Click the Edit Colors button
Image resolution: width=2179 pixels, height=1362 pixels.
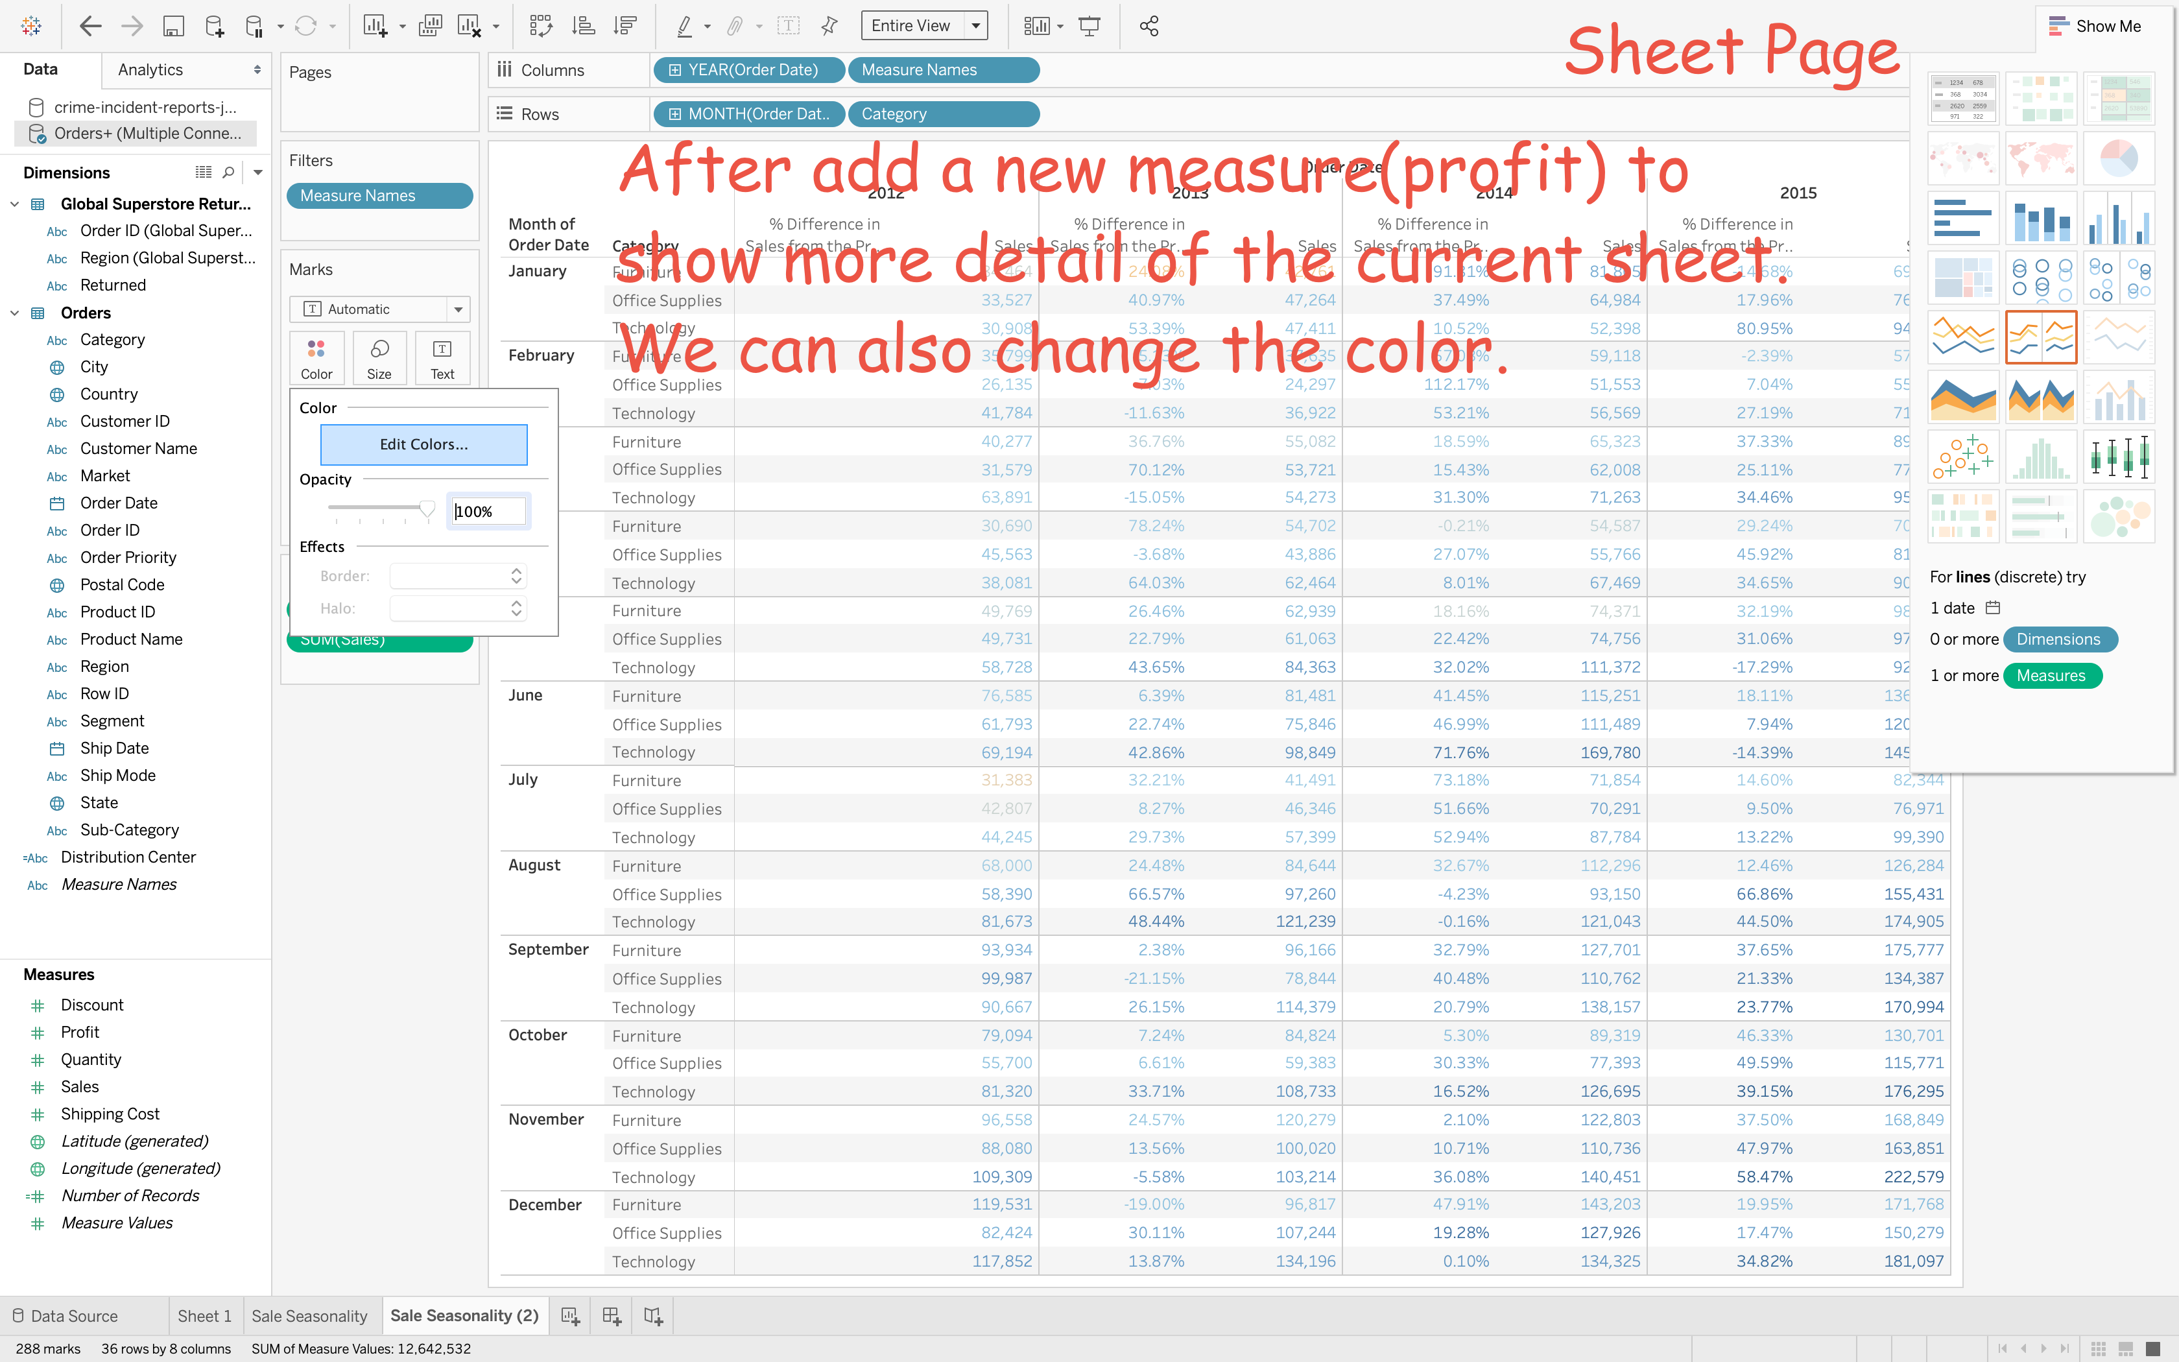point(423,444)
